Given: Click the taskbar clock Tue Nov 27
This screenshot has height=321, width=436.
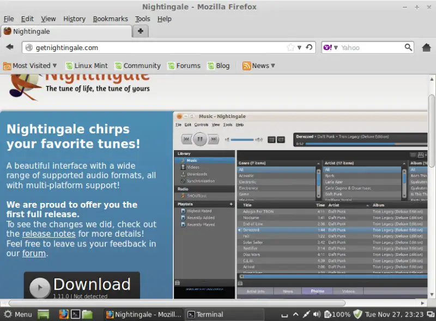Looking at the screenshot, I should [x=394, y=314].
